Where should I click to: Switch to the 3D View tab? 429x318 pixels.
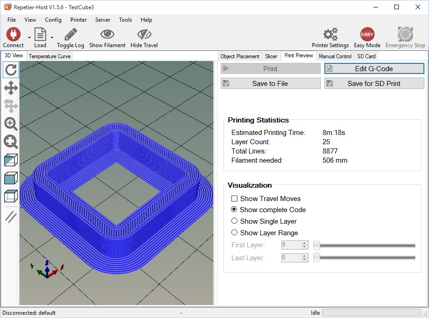click(x=14, y=55)
